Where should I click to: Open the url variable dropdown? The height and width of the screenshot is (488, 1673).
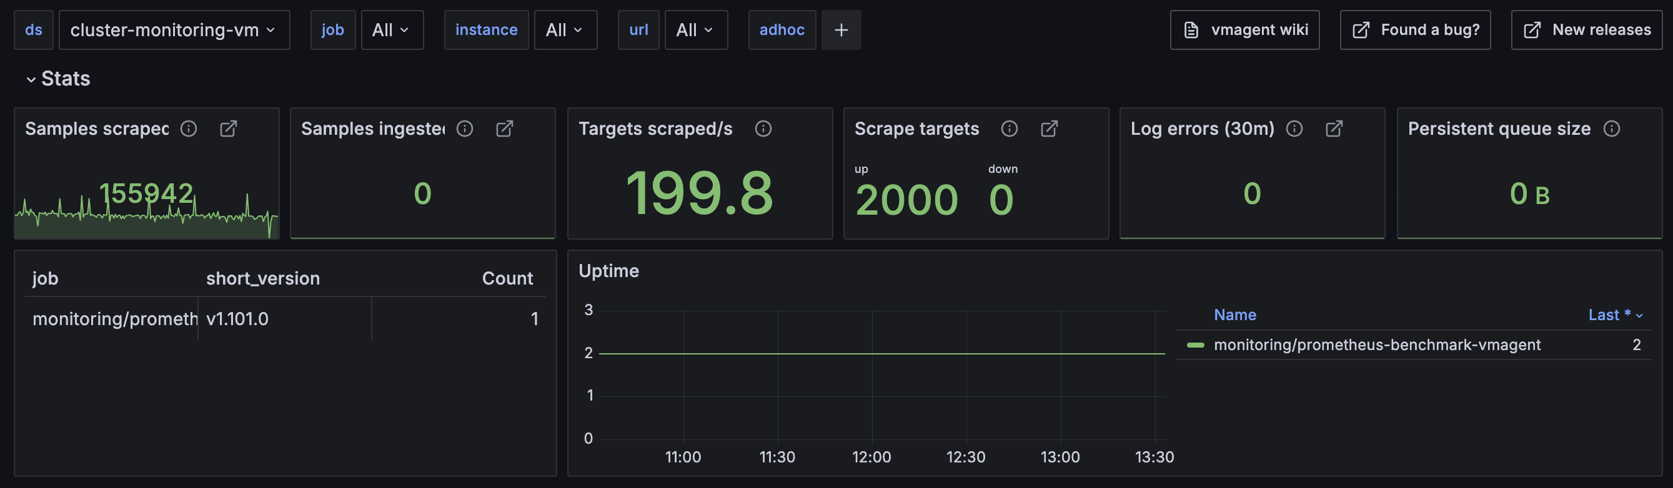tap(695, 30)
